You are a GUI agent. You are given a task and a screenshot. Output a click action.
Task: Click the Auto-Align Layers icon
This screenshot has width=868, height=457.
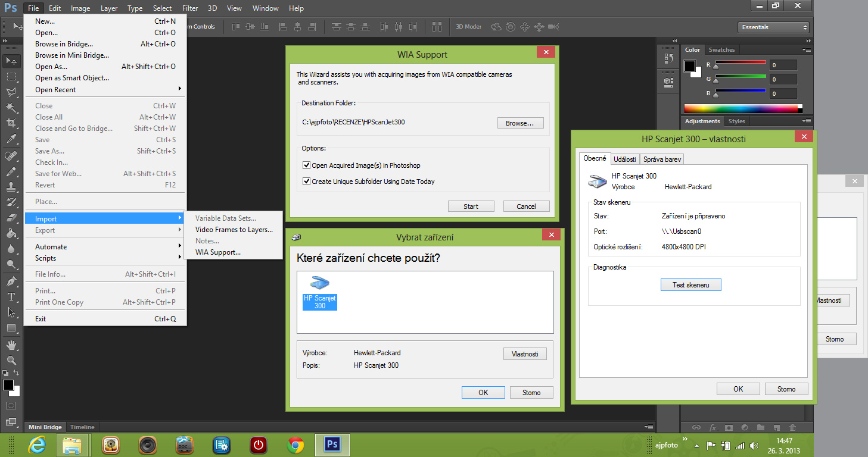click(438, 27)
